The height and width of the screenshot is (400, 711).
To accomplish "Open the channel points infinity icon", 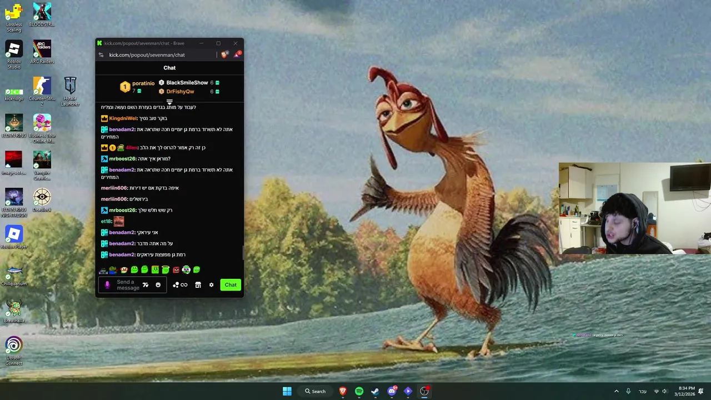I will tap(184, 285).
